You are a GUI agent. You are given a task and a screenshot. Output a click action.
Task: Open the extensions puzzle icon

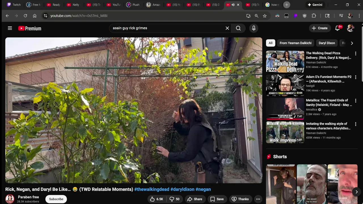click(314, 16)
